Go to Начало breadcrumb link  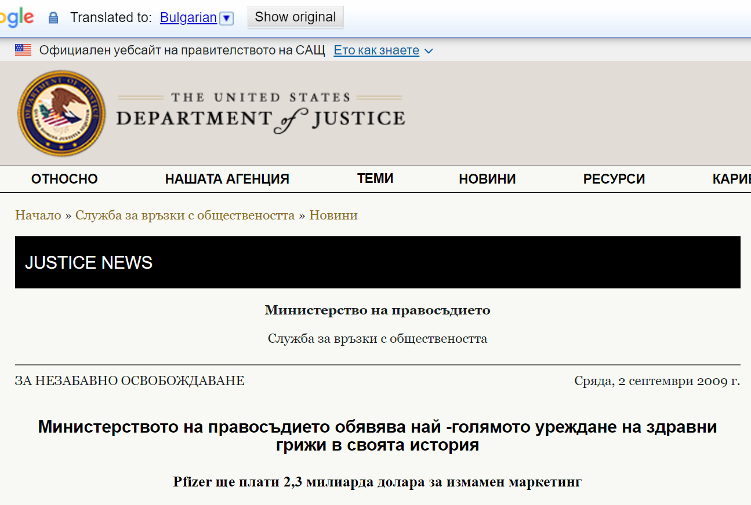point(38,215)
